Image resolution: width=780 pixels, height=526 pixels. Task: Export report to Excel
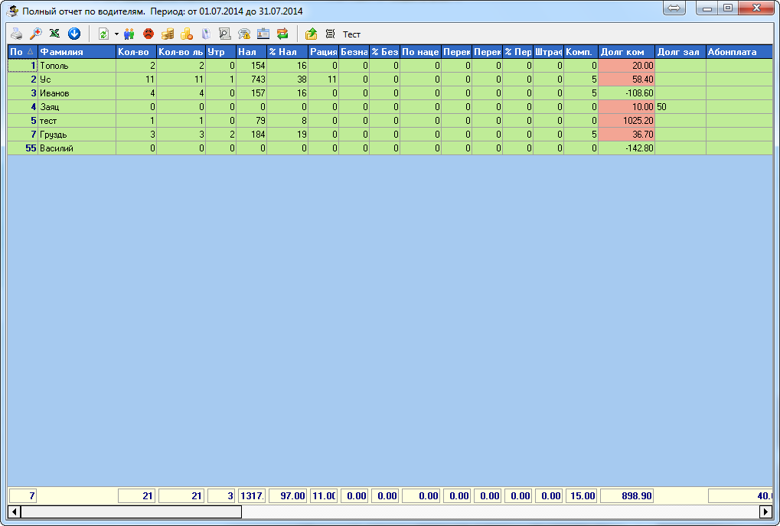click(x=54, y=34)
